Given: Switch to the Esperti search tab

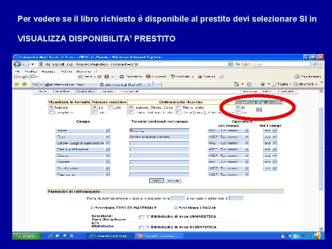Looking at the screenshot, I should pyautogui.click(x=107, y=91).
